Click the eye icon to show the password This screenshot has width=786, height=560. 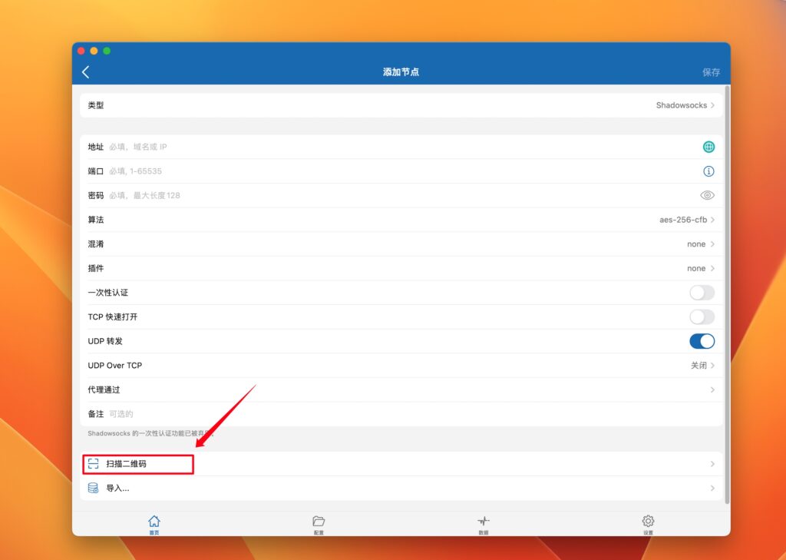tap(708, 195)
